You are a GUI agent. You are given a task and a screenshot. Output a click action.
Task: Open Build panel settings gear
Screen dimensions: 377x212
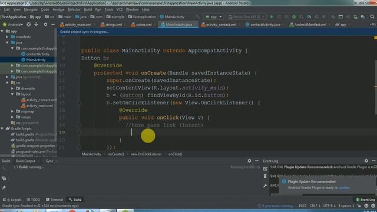point(249,161)
